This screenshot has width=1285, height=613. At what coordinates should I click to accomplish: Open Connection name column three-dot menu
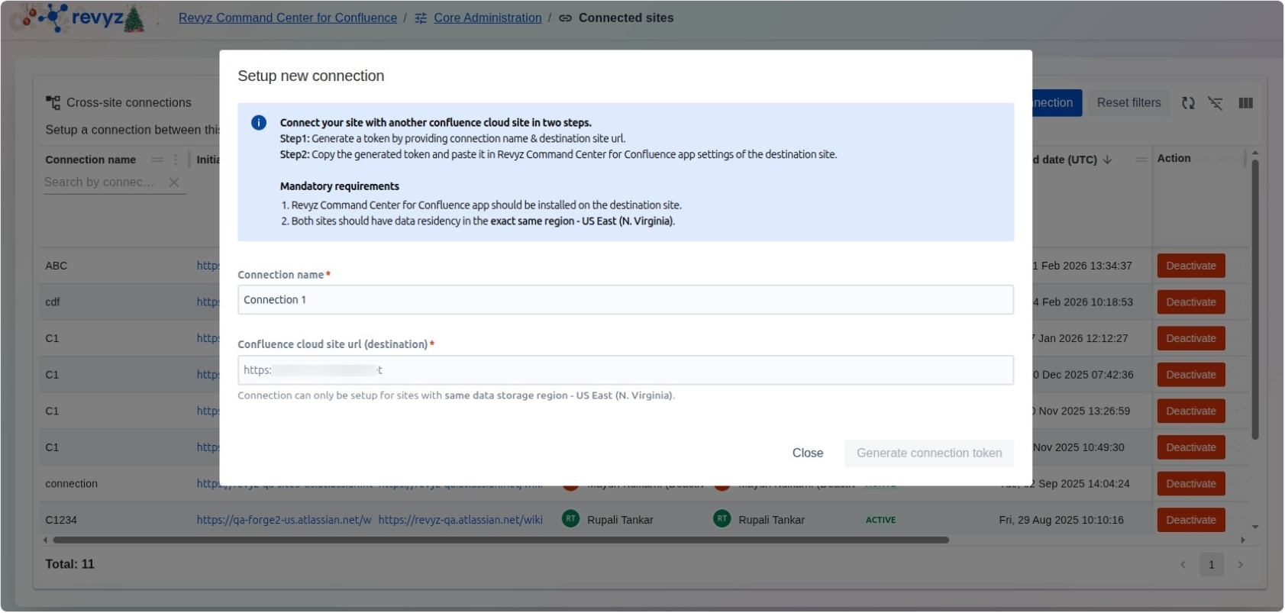[176, 160]
